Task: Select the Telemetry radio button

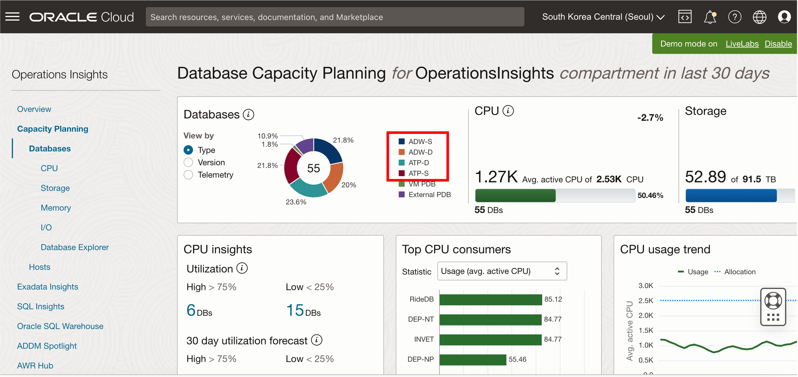Action: (x=188, y=175)
